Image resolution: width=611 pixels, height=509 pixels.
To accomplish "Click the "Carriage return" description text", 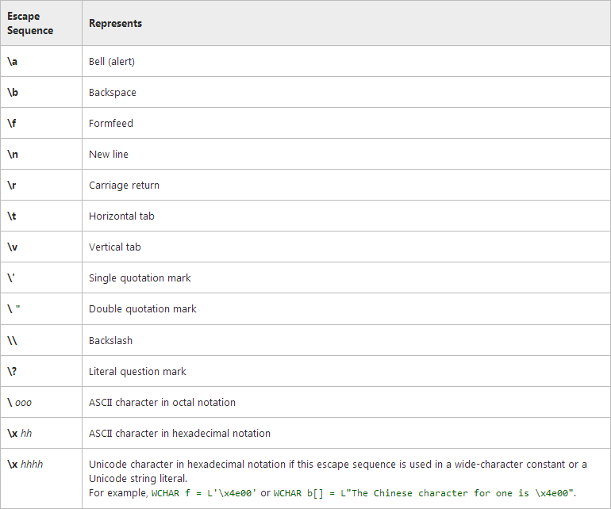I will (124, 185).
